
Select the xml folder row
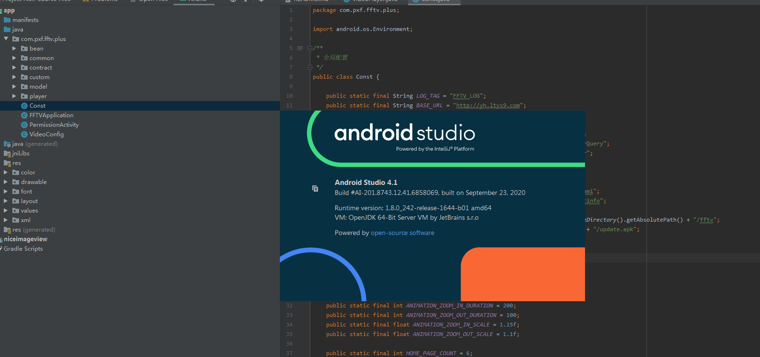click(x=140, y=220)
